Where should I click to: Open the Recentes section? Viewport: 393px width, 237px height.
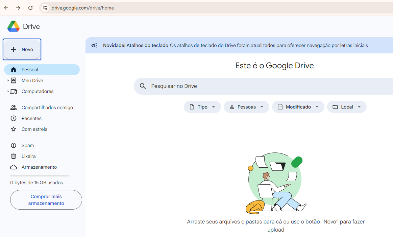point(31,118)
